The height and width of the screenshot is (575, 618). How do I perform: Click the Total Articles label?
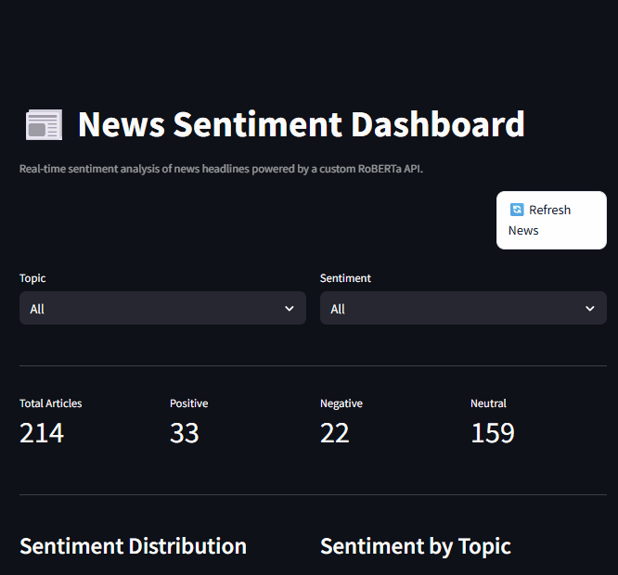point(51,403)
